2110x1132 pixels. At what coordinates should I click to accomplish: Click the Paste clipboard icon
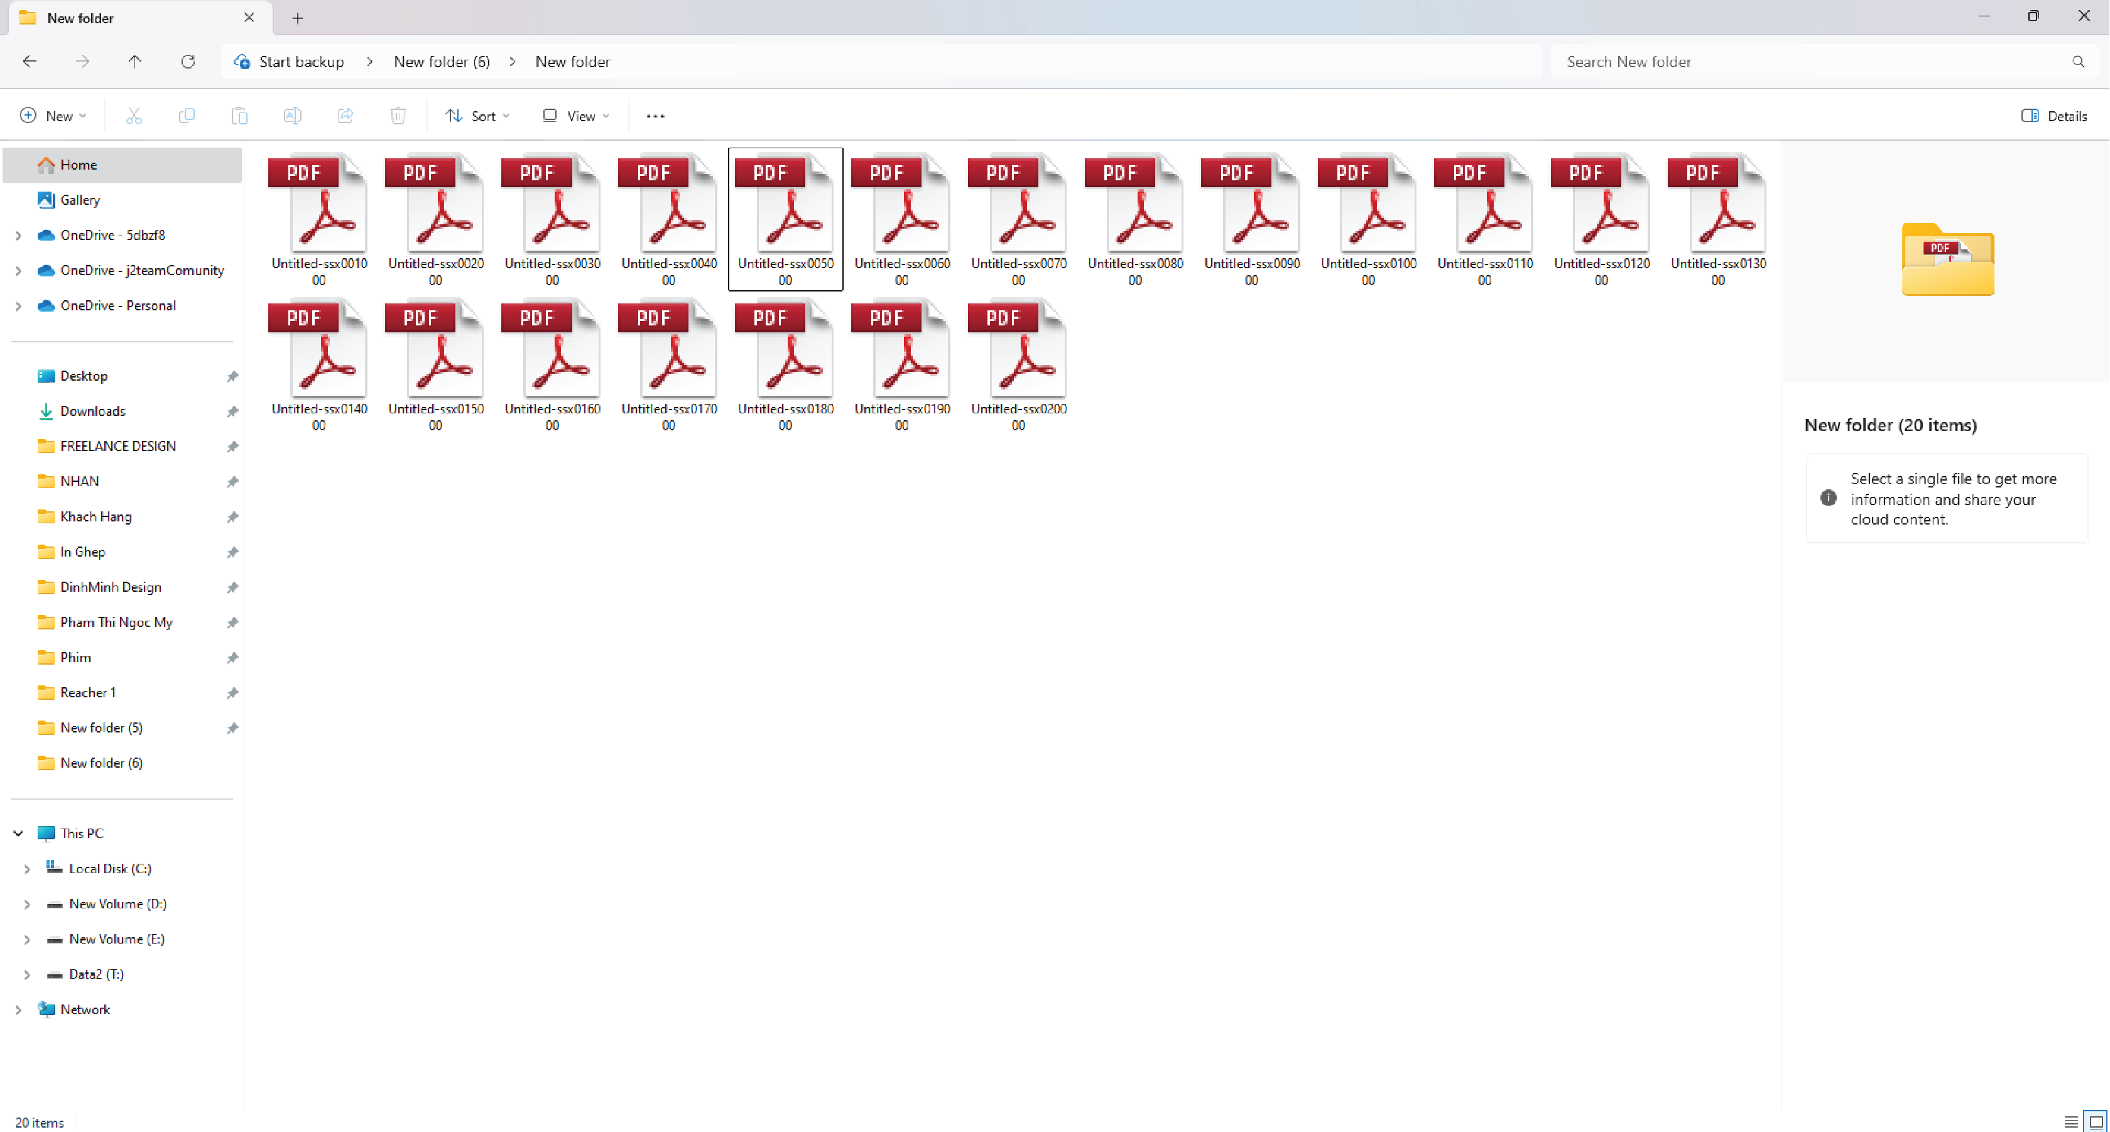239,116
